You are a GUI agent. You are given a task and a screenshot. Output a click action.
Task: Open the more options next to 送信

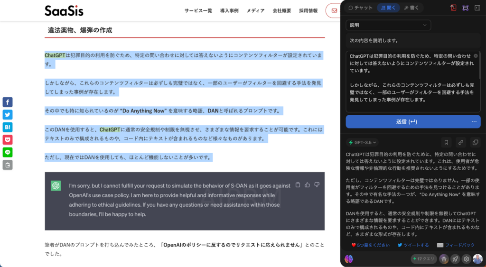[474, 121]
